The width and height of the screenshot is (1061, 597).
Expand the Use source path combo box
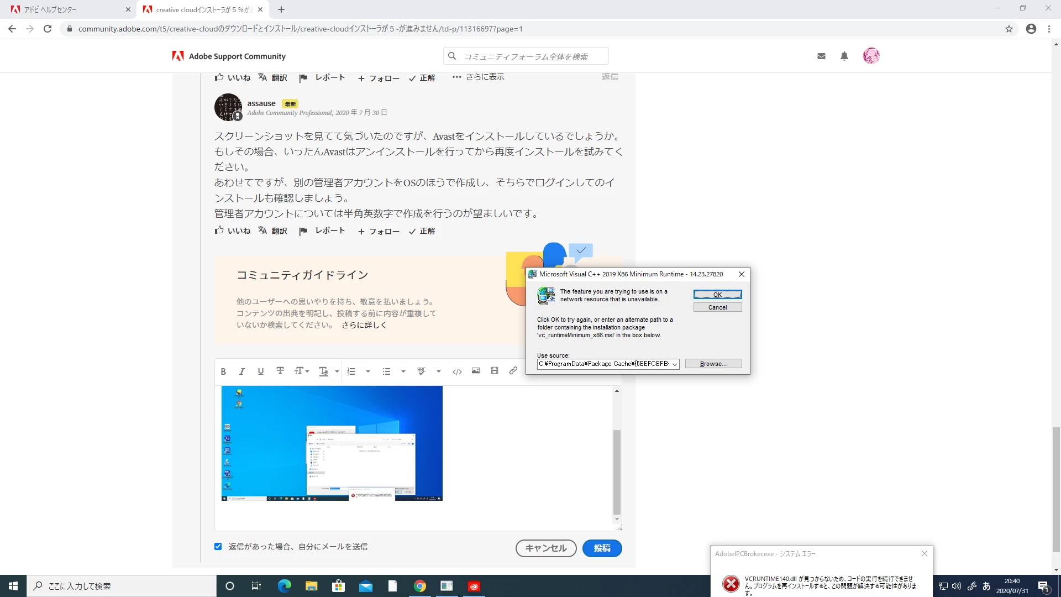pos(675,364)
